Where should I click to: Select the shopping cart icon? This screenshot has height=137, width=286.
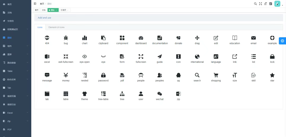pyautogui.click(x=216, y=75)
